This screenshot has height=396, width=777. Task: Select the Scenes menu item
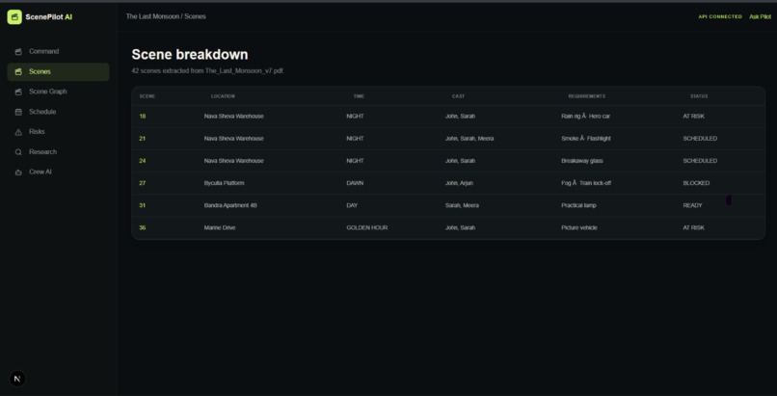58,71
